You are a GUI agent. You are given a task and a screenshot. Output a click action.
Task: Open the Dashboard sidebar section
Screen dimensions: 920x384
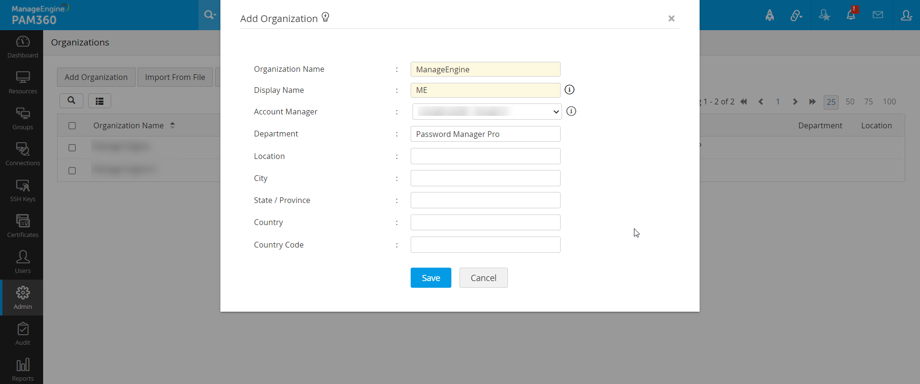pyautogui.click(x=23, y=47)
